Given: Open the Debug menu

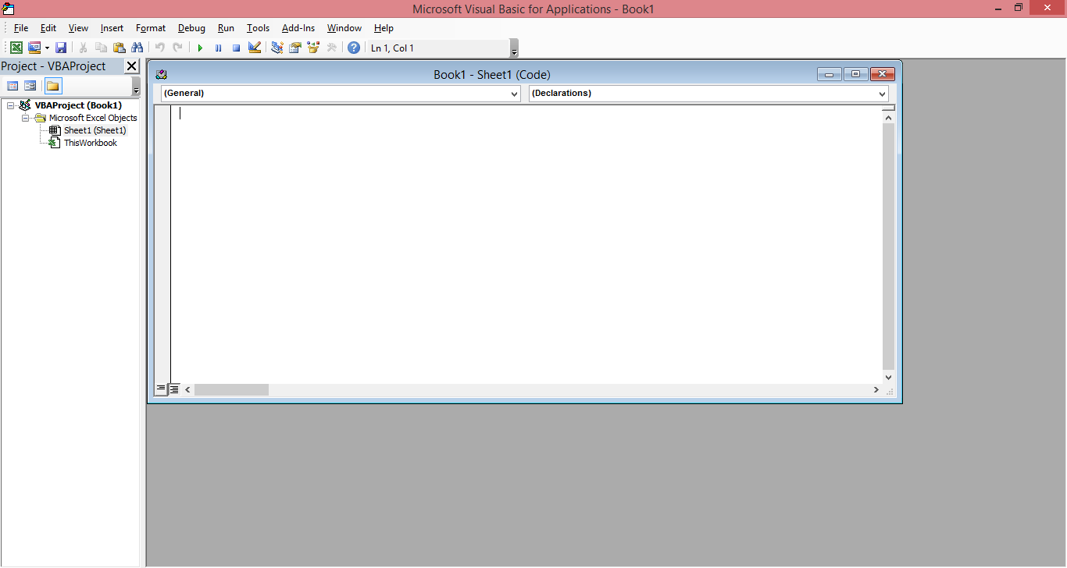Looking at the screenshot, I should pos(191,28).
